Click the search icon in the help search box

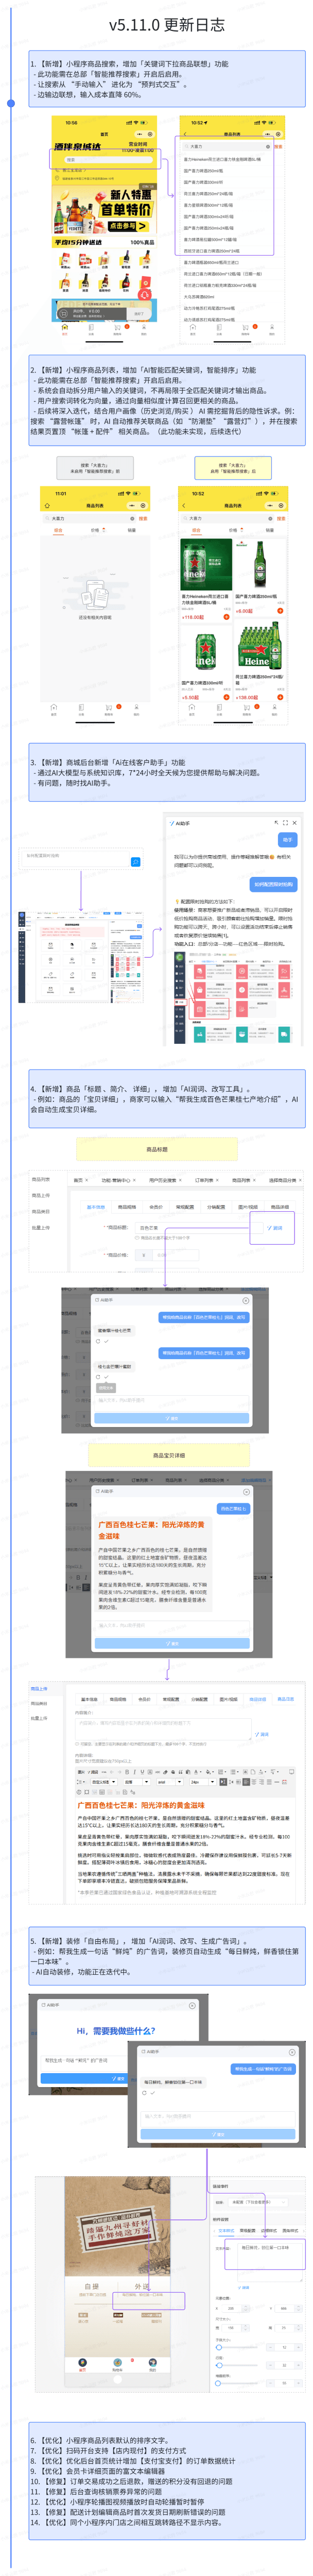tap(136, 861)
